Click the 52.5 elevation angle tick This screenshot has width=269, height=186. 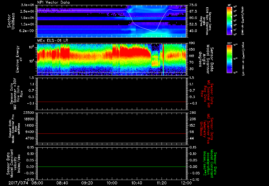pos(193,24)
